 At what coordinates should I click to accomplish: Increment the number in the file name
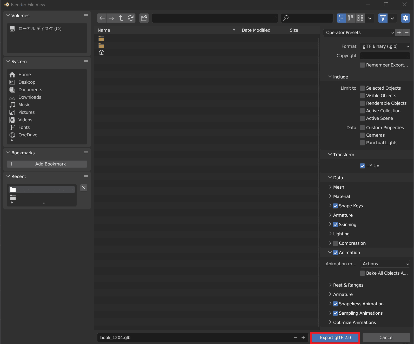pos(303,338)
